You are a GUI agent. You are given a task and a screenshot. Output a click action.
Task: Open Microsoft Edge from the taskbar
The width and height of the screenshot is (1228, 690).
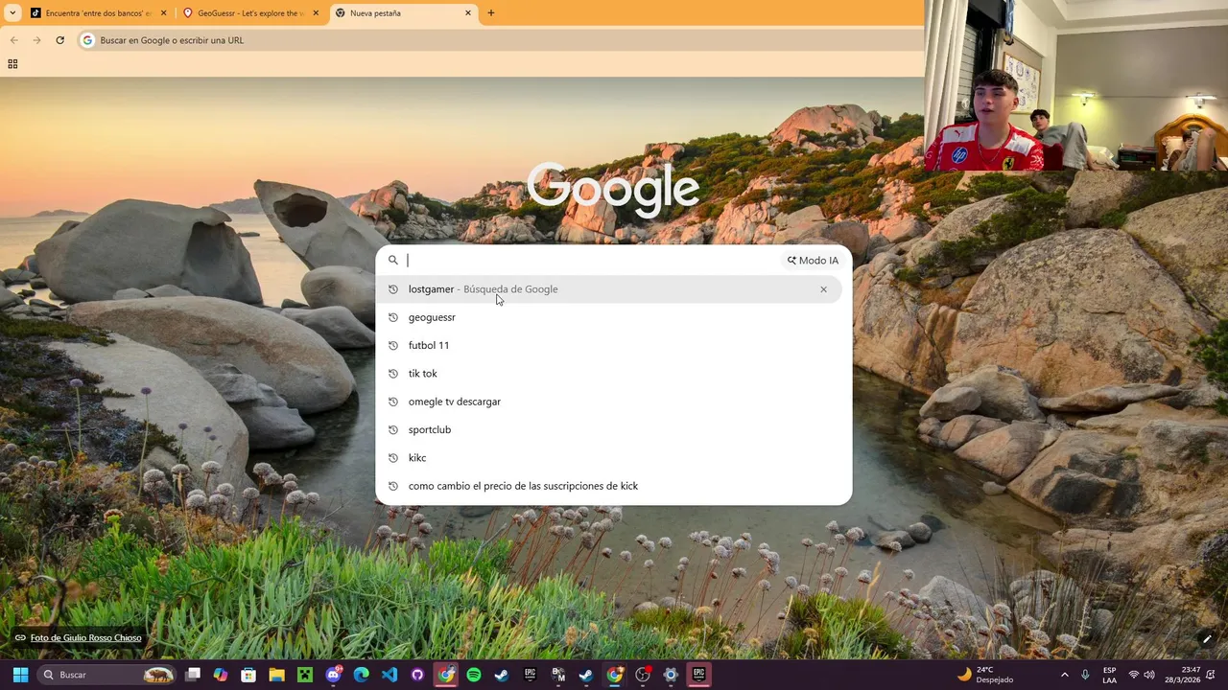pyautogui.click(x=361, y=675)
